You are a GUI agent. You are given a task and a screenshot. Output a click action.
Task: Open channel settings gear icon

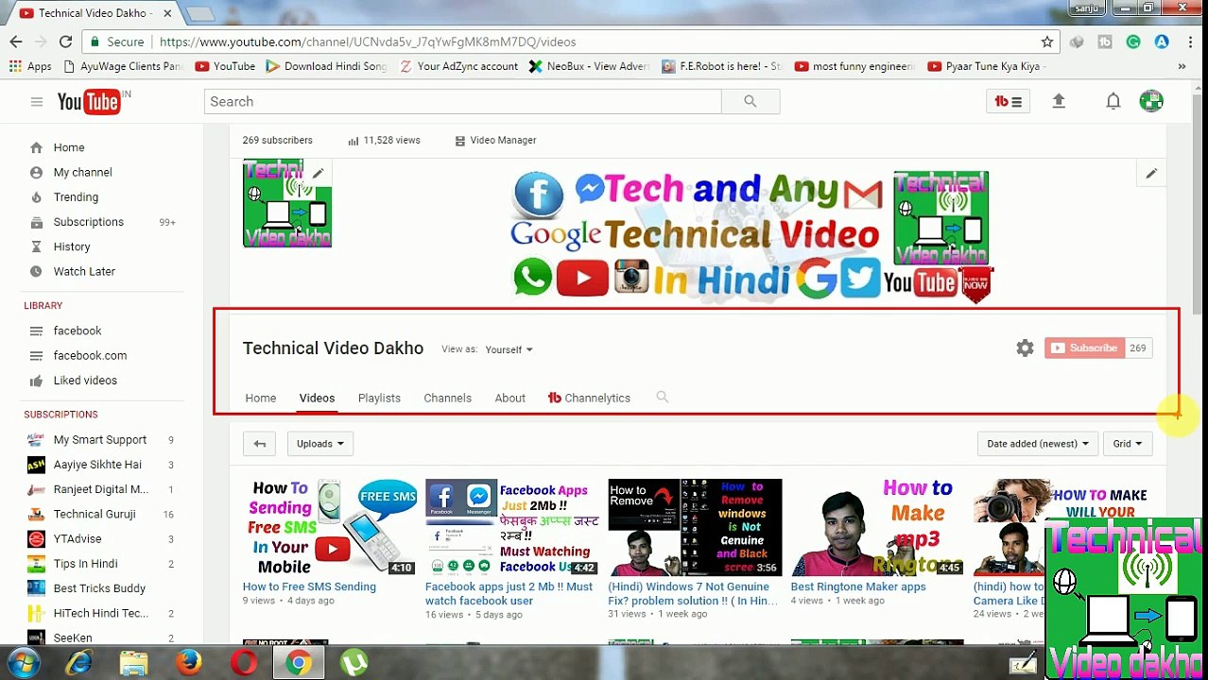[x=1025, y=348]
